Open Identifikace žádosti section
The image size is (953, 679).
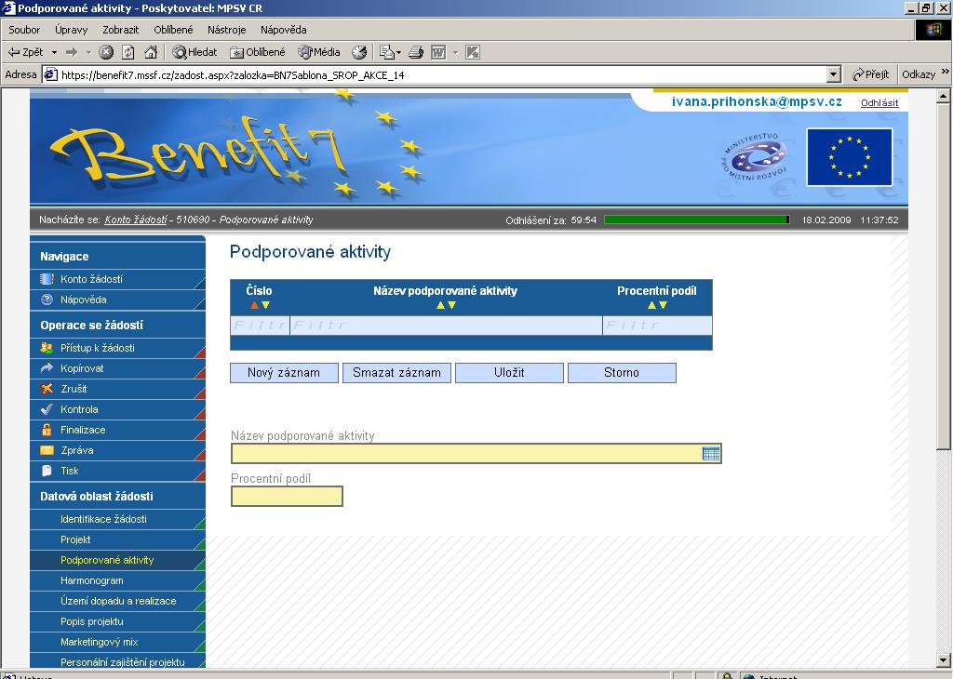click(x=117, y=519)
